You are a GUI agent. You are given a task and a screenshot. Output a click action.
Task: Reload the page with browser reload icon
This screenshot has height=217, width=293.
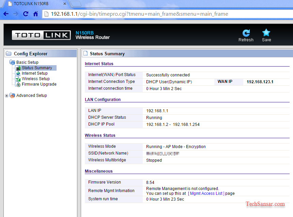pyautogui.click(x=26, y=14)
